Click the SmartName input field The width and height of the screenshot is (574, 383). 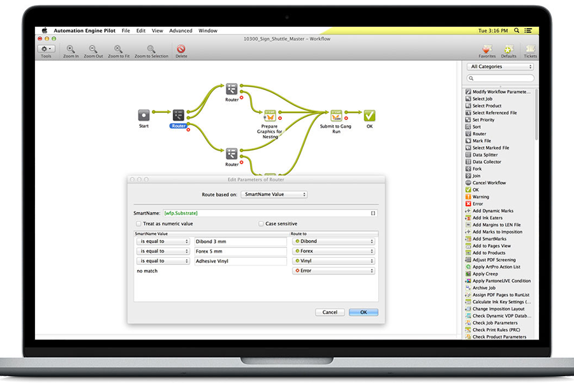(265, 213)
